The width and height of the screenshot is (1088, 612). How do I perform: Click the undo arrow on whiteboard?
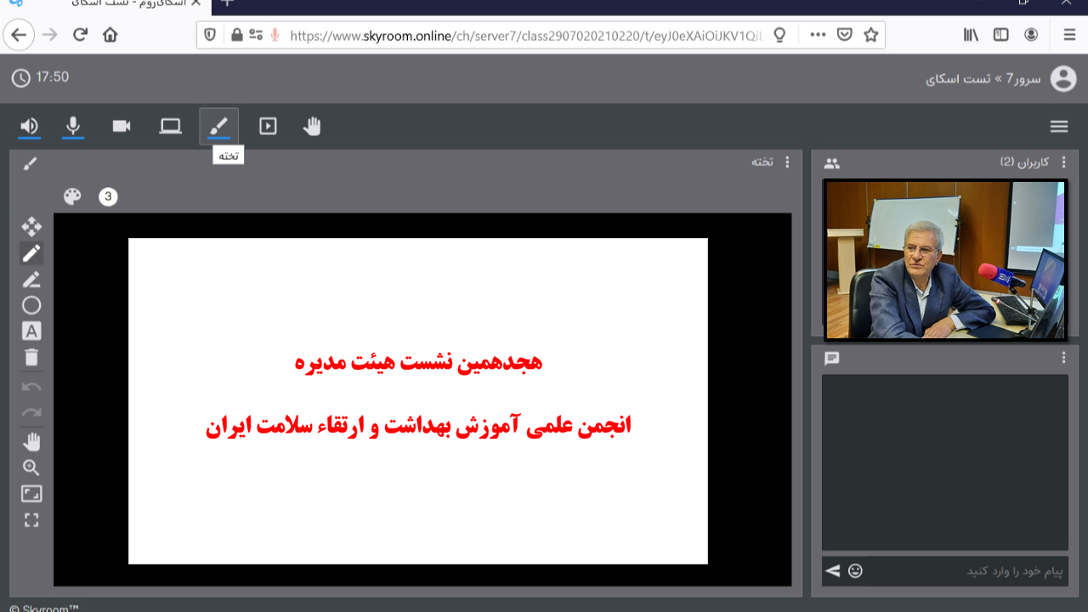(x=31, y=387)
